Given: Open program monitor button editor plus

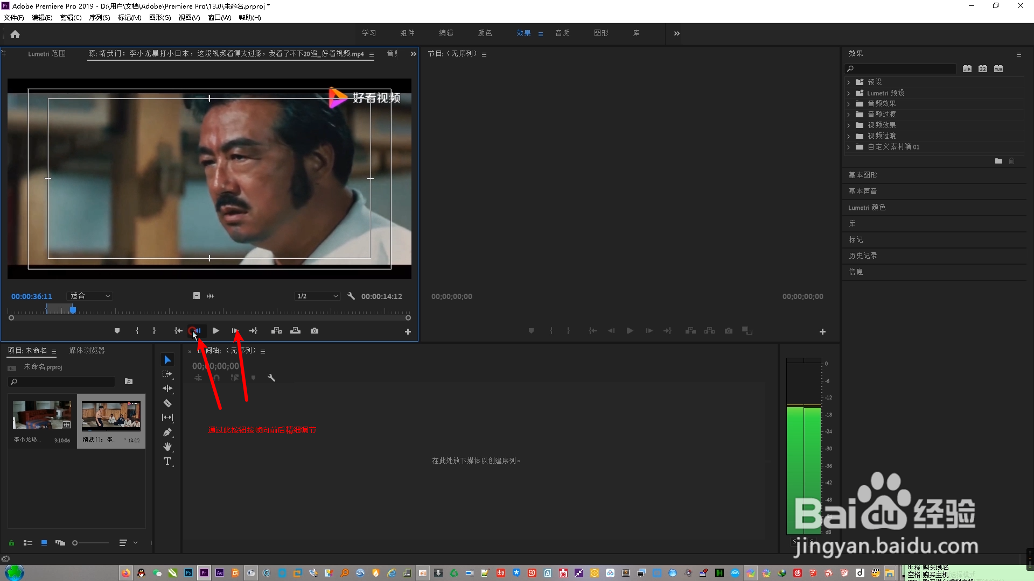Looking at the screenshot, I should tap(822, 332).
